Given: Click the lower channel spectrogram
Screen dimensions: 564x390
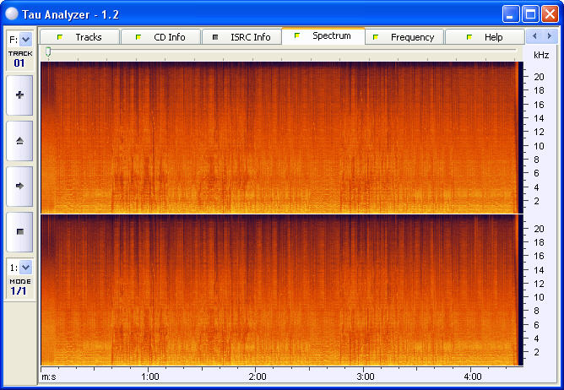Looking at the screenshot, I should click(x=279, y=290).
